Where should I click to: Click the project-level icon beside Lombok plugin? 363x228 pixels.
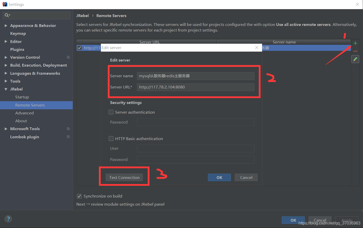point(68,137)
